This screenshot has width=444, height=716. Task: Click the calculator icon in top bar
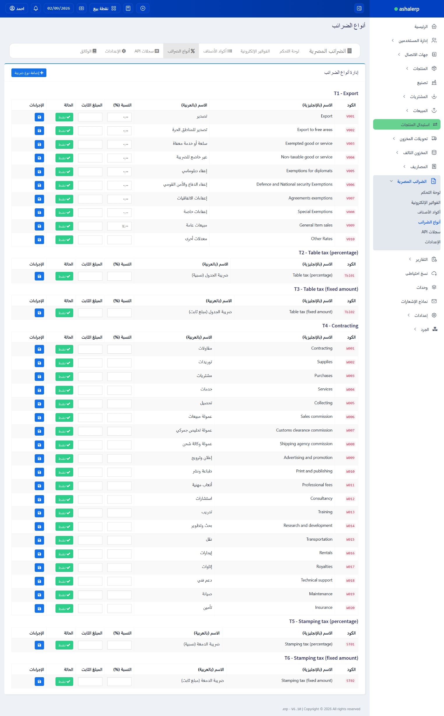(128, 8)
